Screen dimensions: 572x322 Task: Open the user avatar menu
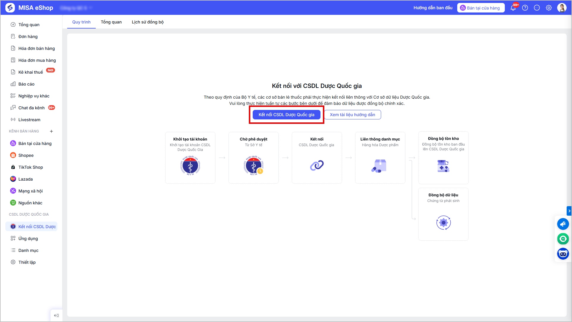point(562,8)
